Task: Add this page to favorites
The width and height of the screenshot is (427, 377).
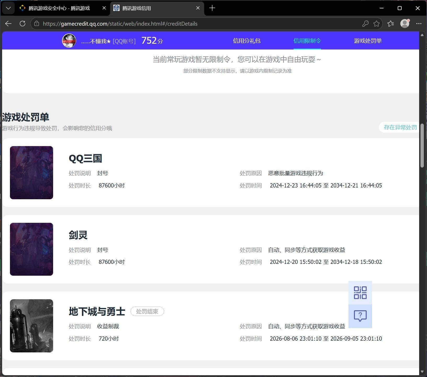Action: click(376, 24)
